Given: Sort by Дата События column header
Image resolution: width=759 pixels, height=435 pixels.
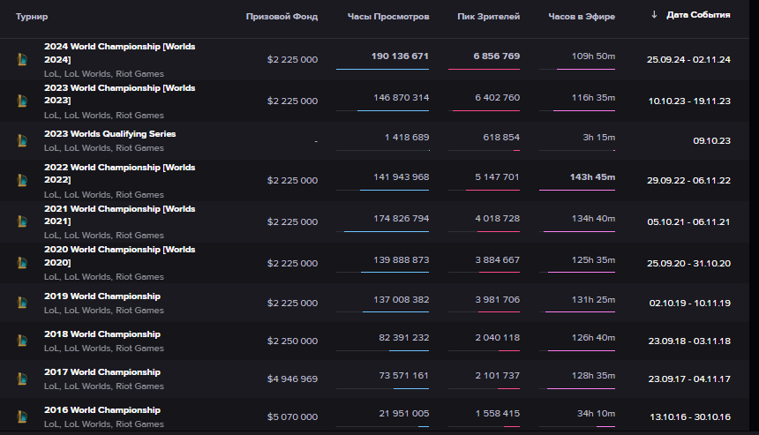Looking at the screenshot, I should pos(697,16).
